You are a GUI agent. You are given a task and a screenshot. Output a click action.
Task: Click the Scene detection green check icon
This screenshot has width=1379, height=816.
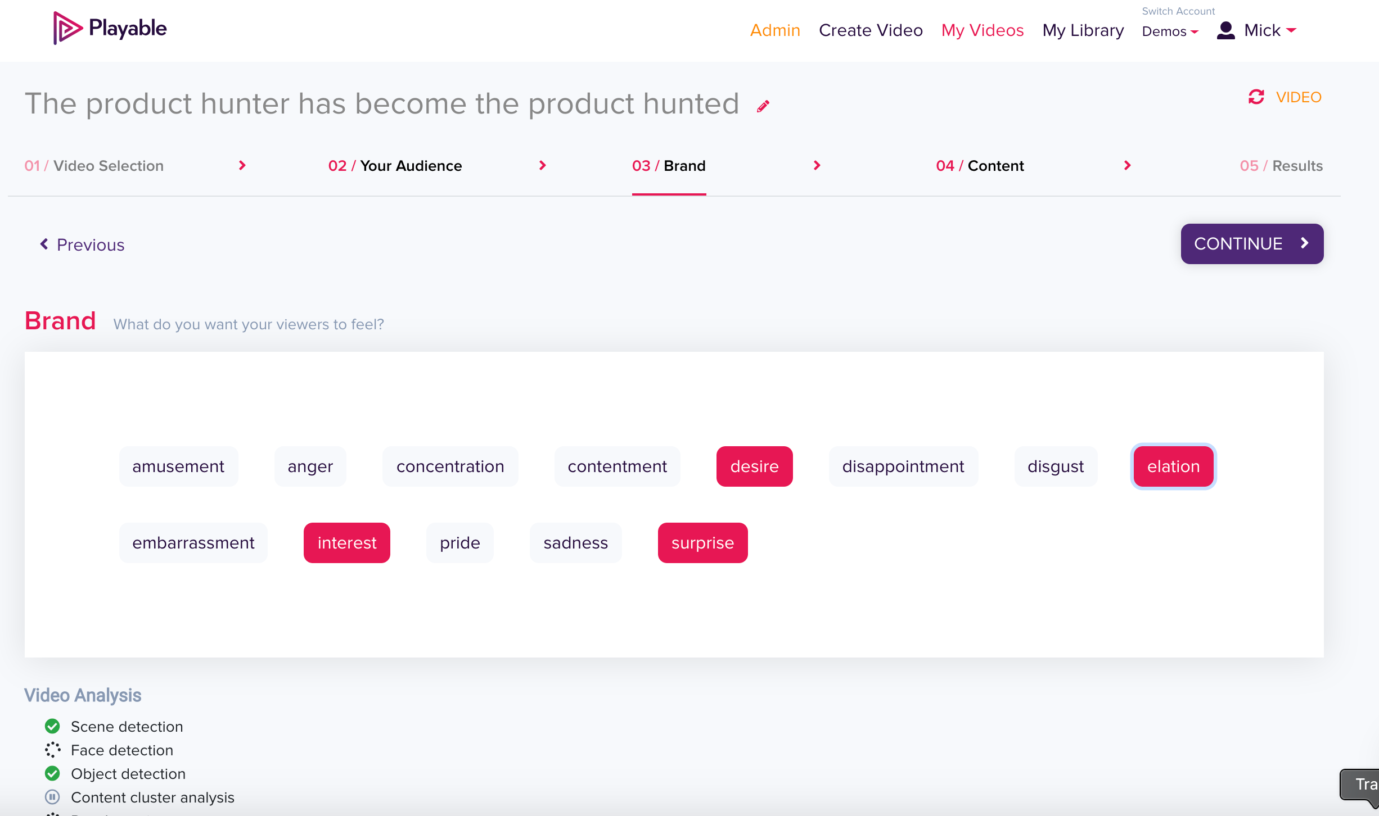(x=52, y=726)
